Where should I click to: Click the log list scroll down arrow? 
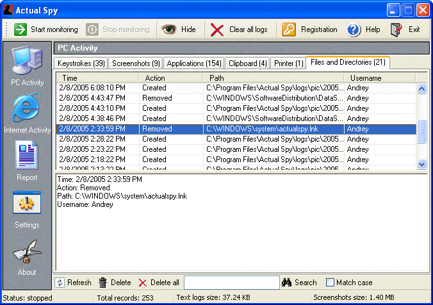click(x=421, y=165)
